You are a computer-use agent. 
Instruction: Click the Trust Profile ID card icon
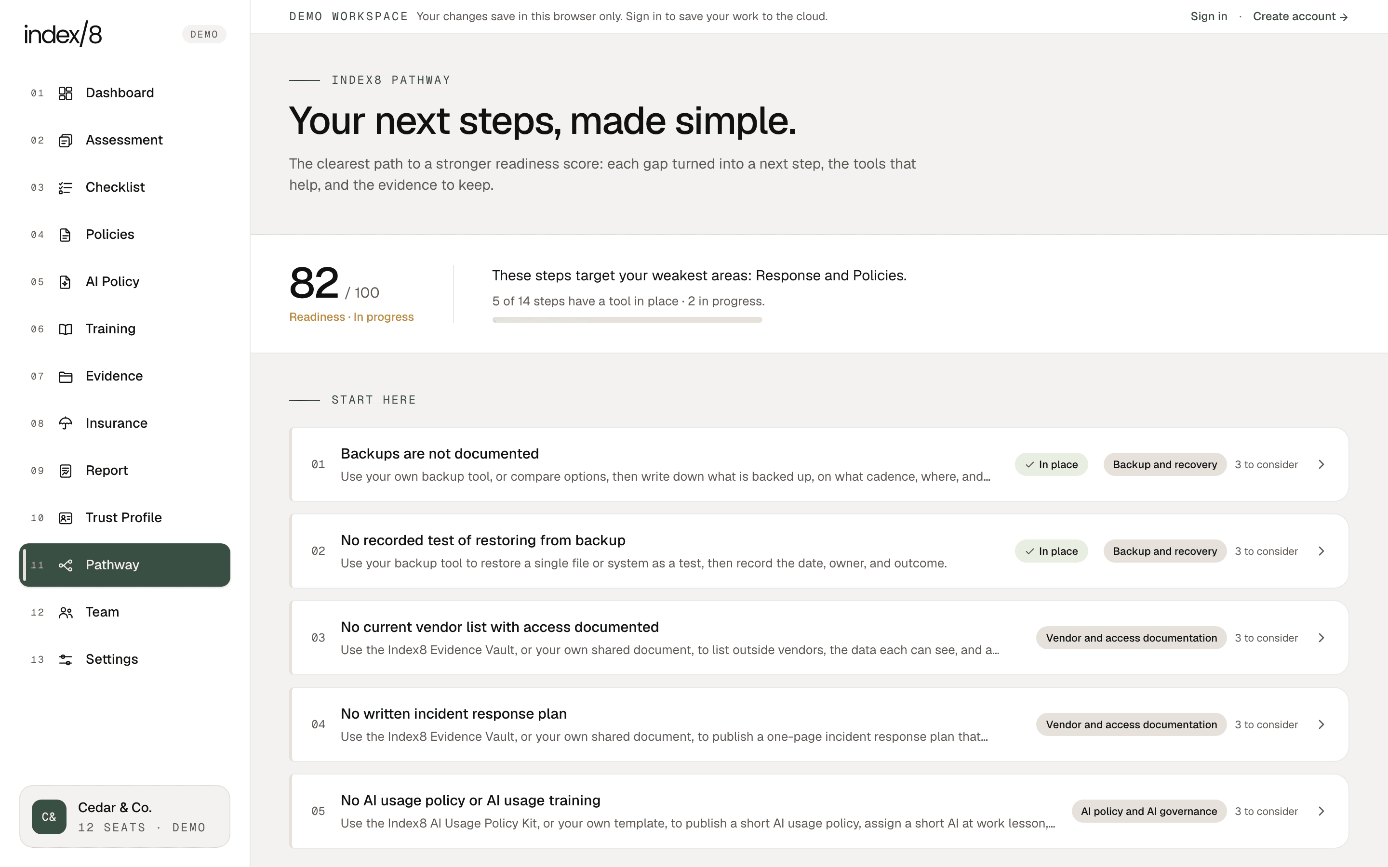pos(66,518)
